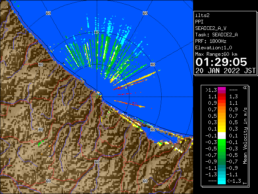
Task: Click the timestamp '01:29:05'
Action: point(221,62)
